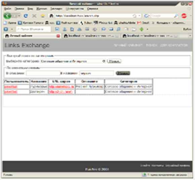195x180 pixels.
Task: Open last link in the header navigation
Action: (x=174, y=45)
